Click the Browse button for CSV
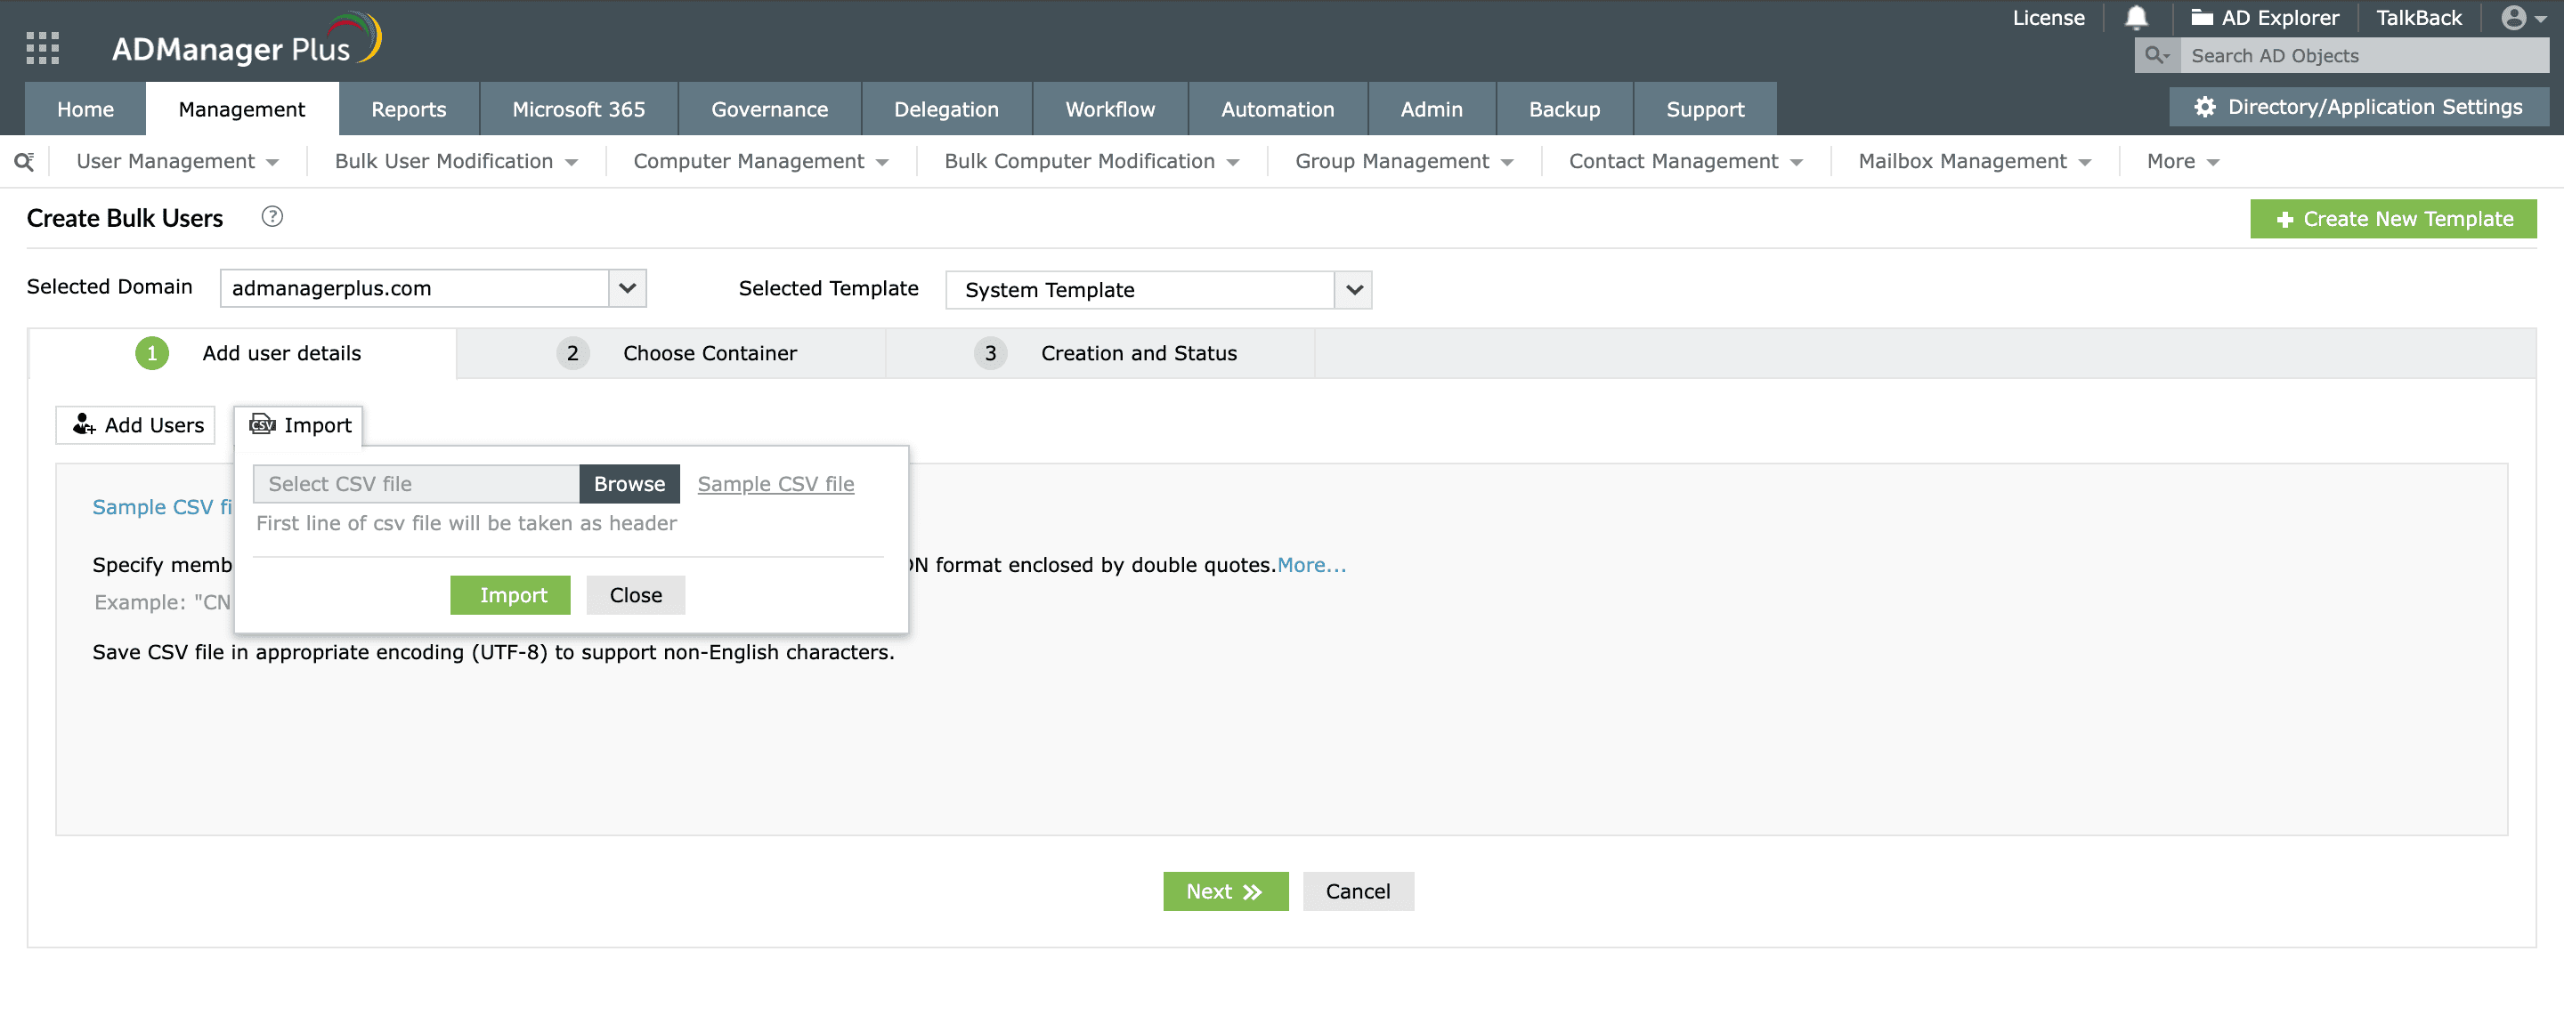The width and height of the screenshot is (2564, 1032). pos(629,484)
